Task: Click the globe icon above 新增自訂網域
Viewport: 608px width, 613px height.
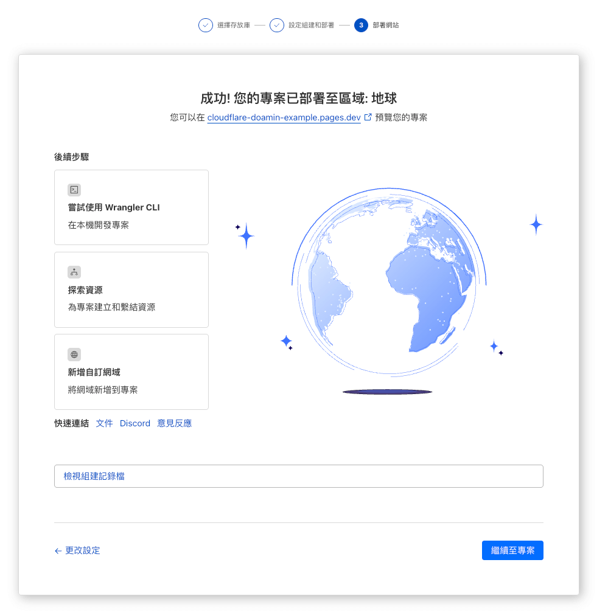Action: click(74, 354)
